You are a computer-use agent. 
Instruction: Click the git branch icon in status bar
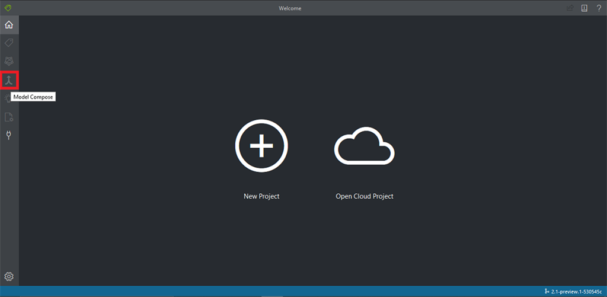tap(547, 291)
